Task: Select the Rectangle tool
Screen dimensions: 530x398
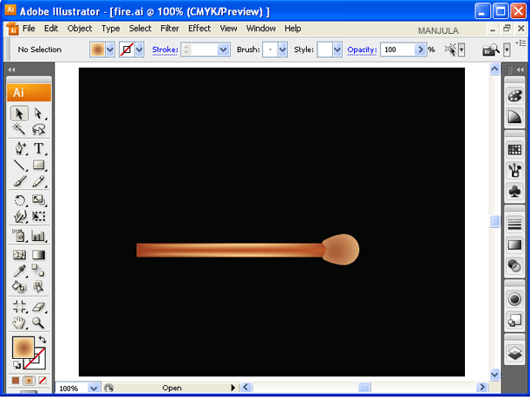Action: (x=38, y=166)
